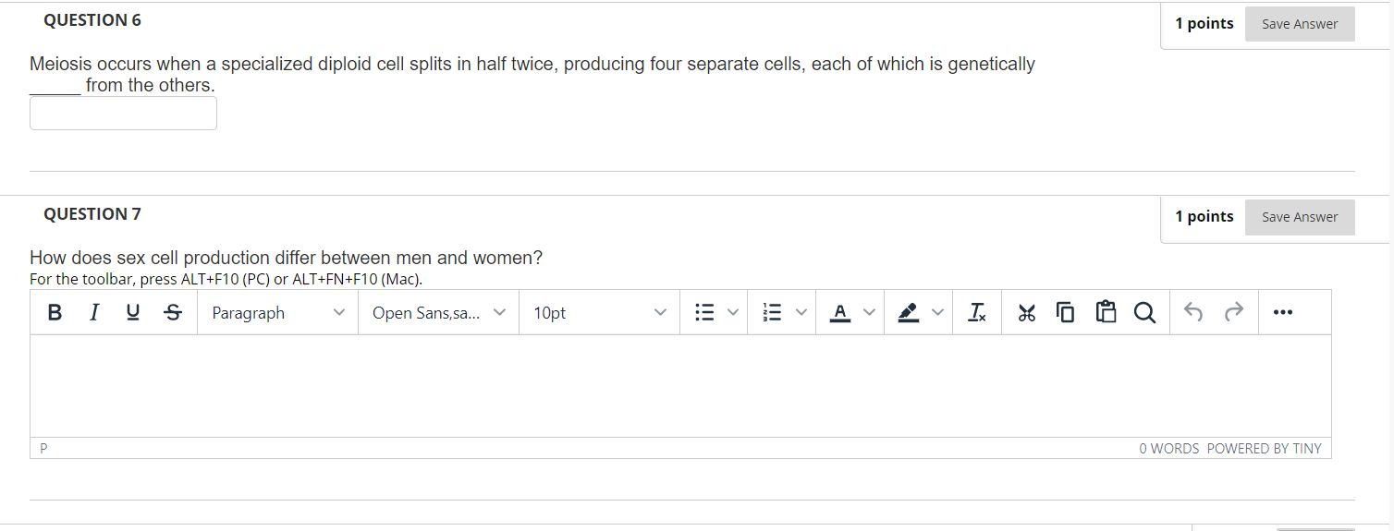Show more toolbar options via ellipsis
Image resolution: width=1394 pixels, height=531 pixels.
(x=1281, y=313)
